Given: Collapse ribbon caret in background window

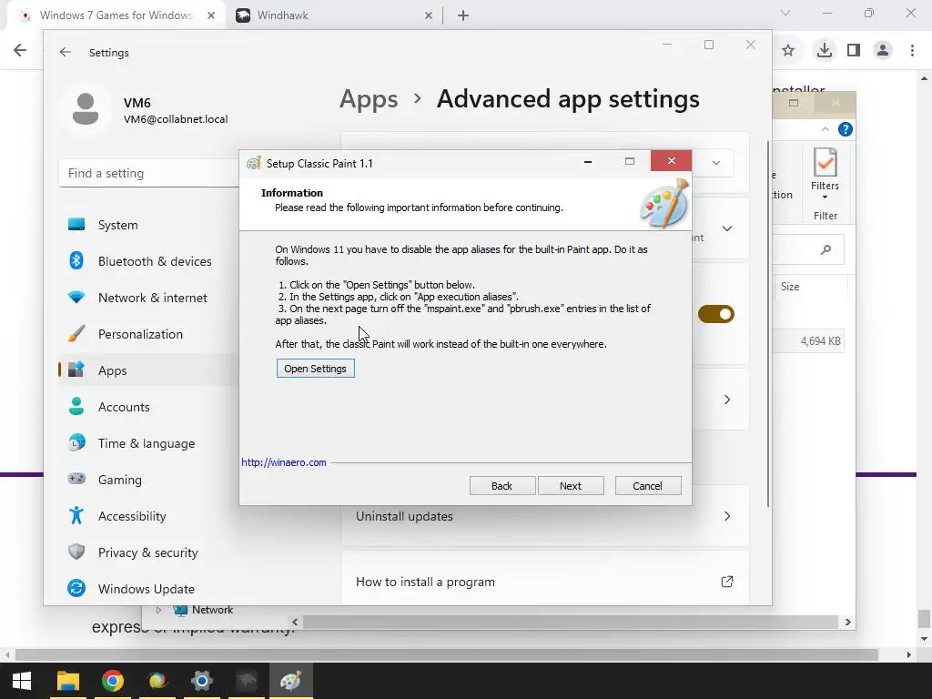Looking at the screenshot, I should [825, 129].
